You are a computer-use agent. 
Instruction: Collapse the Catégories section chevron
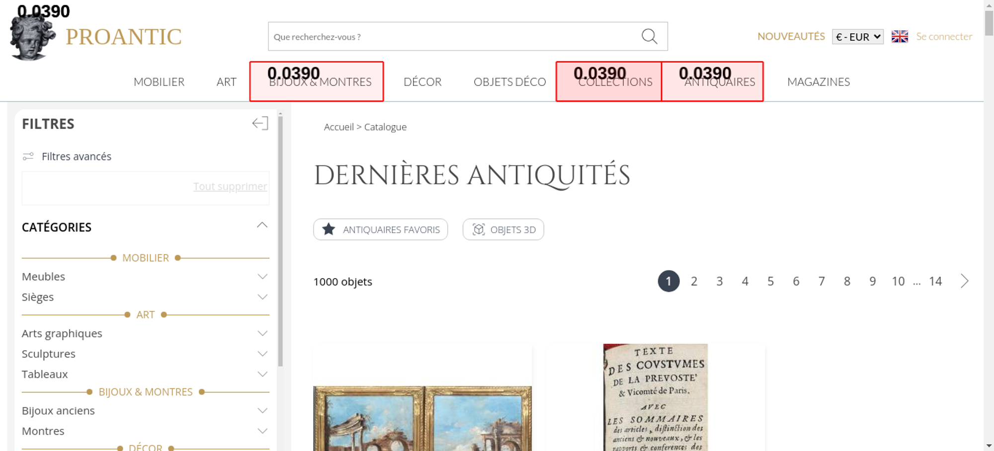click(x=262, y=225)
